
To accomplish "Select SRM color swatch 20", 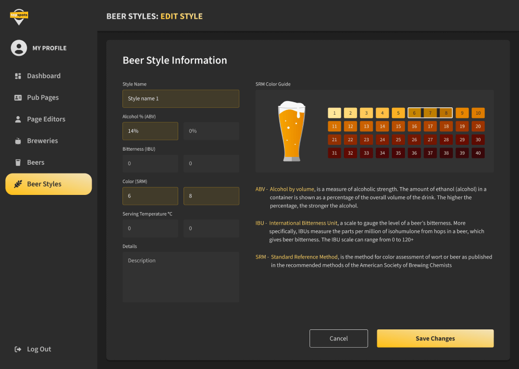I will point(478,127).
